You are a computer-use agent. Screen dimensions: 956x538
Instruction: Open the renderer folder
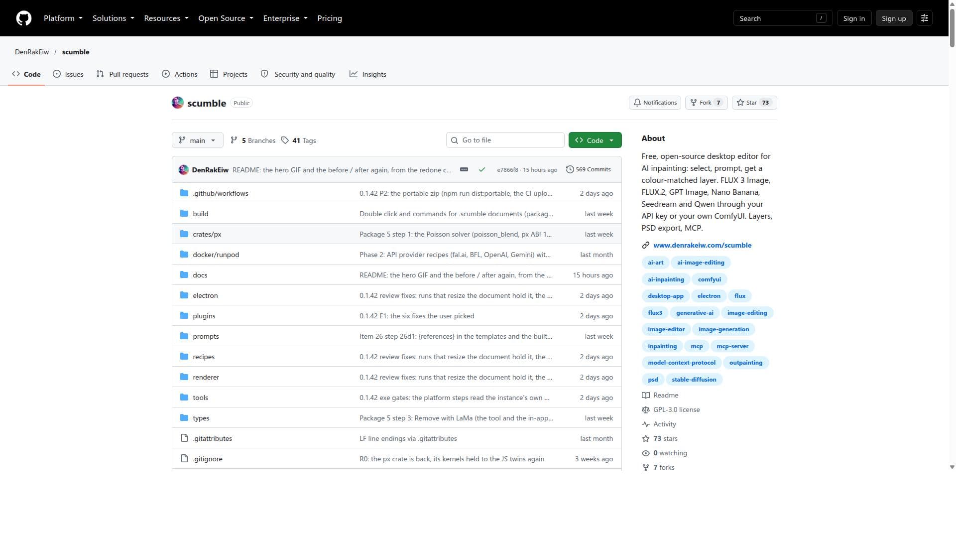pyautogui.click(x=206, y=377)
